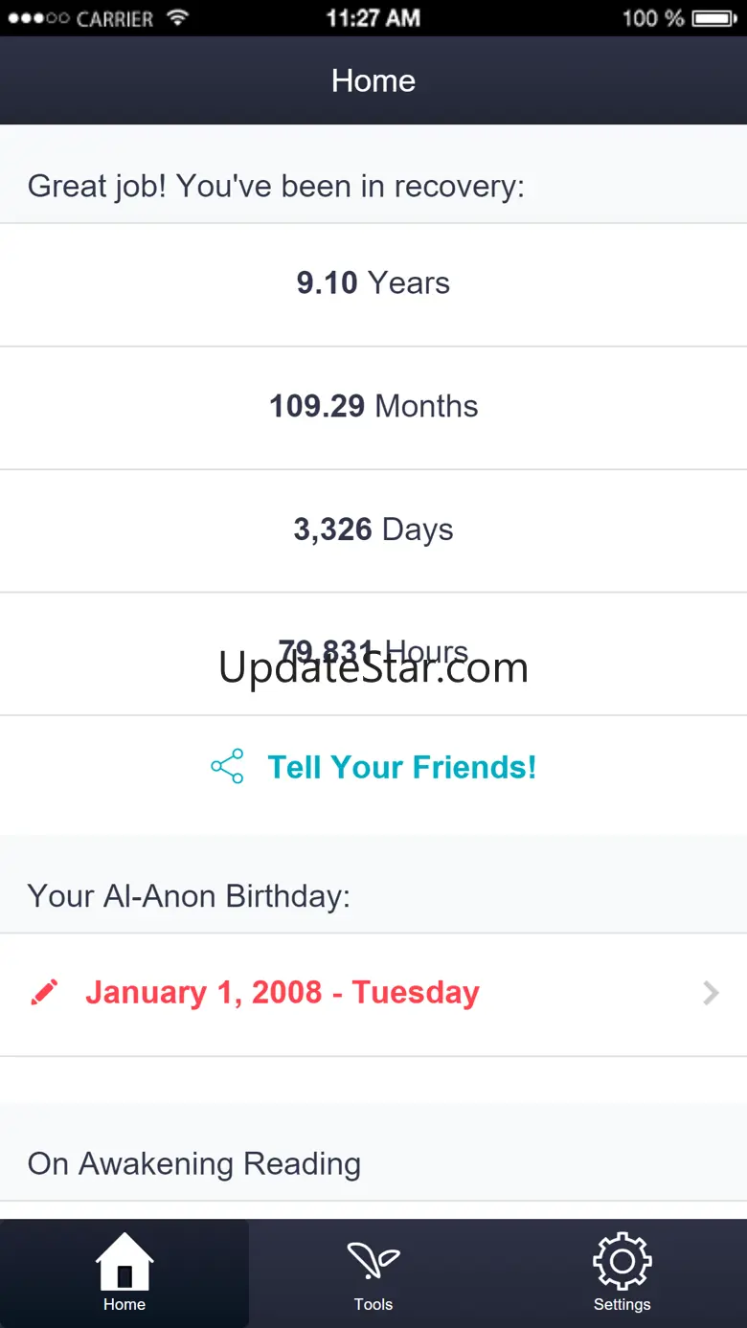This screenshot has height=1328, width=747.
Task: Select the 9.10 Years row
Action: (x=373, y=283)
